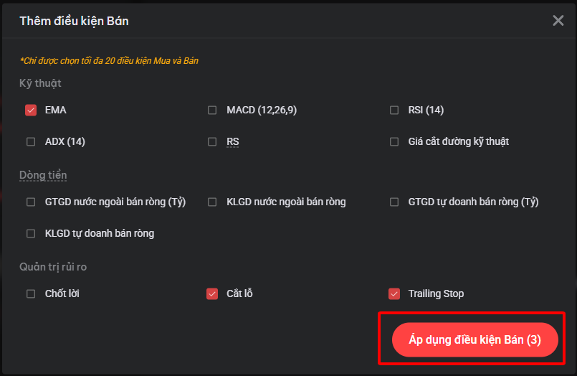Enable the MACD (12,26,9) condition
577x376 pixels.
pos(212,111)
